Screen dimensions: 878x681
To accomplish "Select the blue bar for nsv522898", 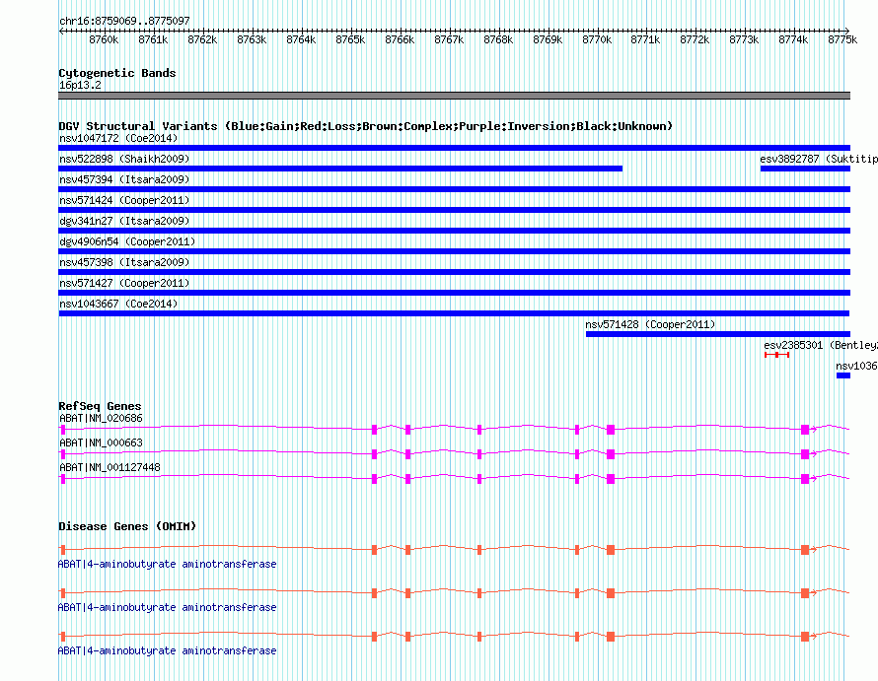I will 340,169.
